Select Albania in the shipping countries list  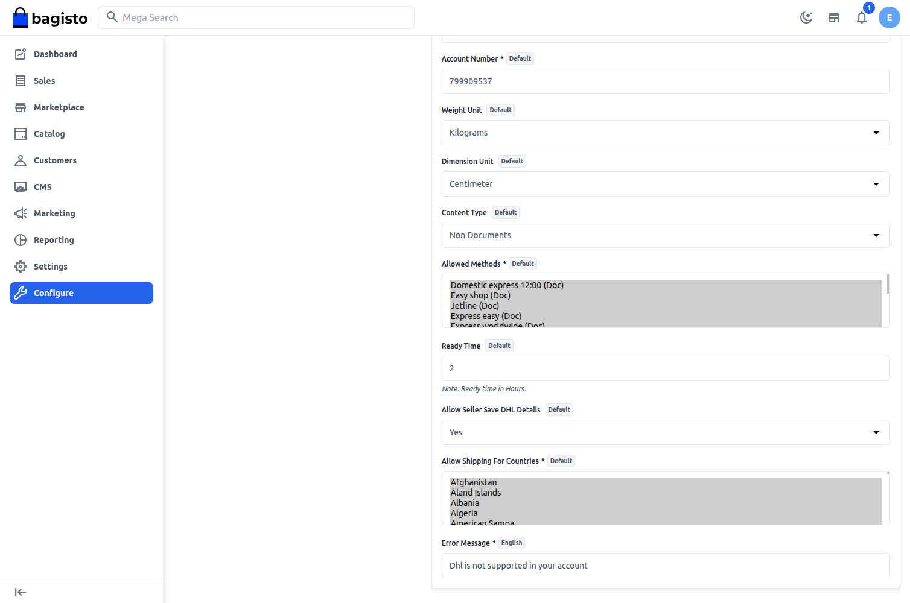(464, 502)
